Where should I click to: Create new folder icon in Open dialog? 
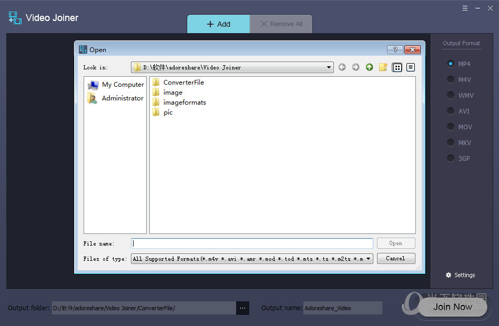click(x=383, y=67)
